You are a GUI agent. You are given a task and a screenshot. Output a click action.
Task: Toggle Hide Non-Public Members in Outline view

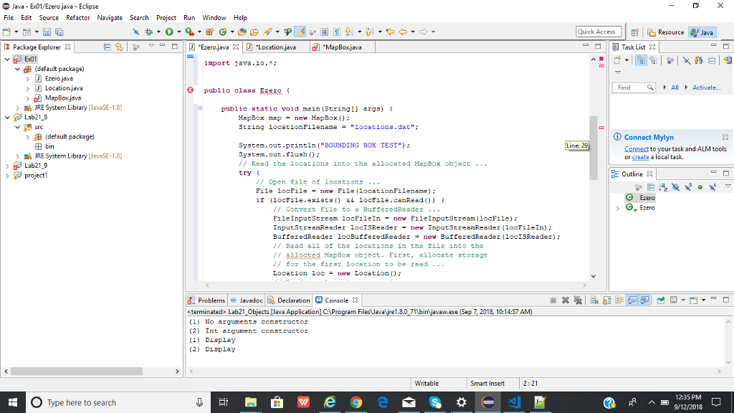[x=700, y=187]
